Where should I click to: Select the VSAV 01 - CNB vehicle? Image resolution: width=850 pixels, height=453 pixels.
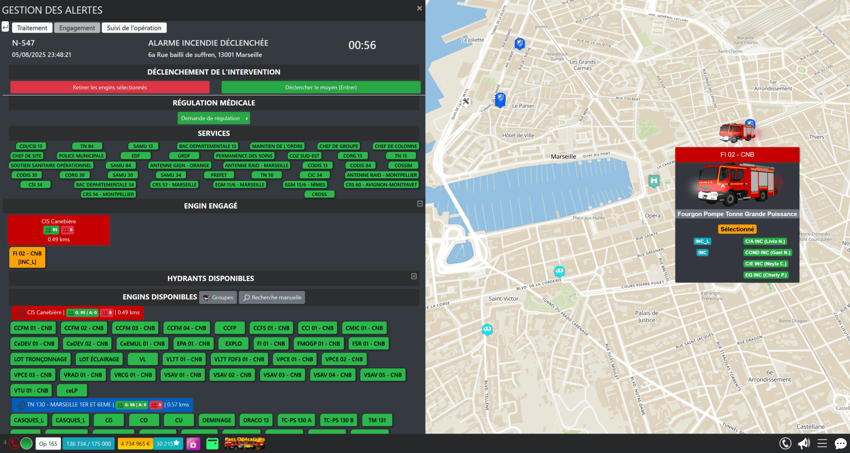pos(182,375)
